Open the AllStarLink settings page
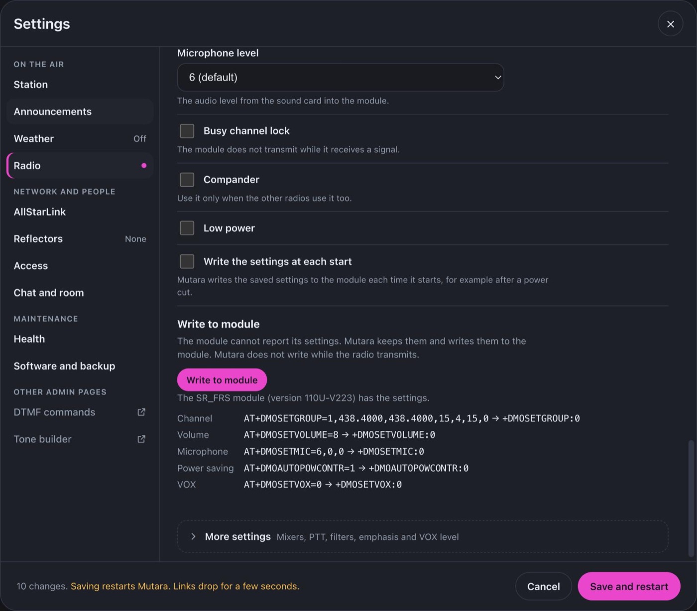This screenshot has height=611, width=697. click(x=80, y=212)
